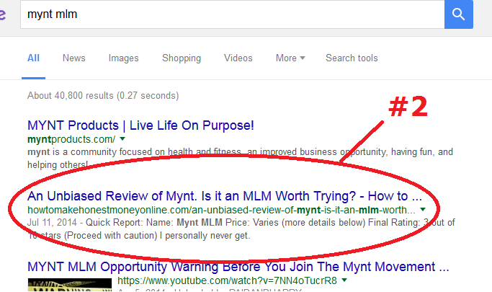Click the howtomakehonestmoneyonline.com green URL text
The width and height of the screenshot is (492, 292).
(221, 210)
